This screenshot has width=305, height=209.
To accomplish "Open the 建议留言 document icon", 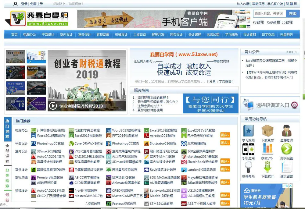I will (286, 167).
